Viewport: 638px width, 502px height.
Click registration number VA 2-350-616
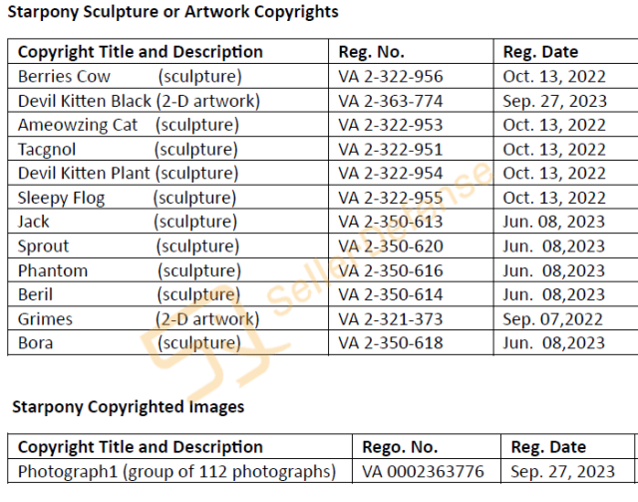point(391,270)
